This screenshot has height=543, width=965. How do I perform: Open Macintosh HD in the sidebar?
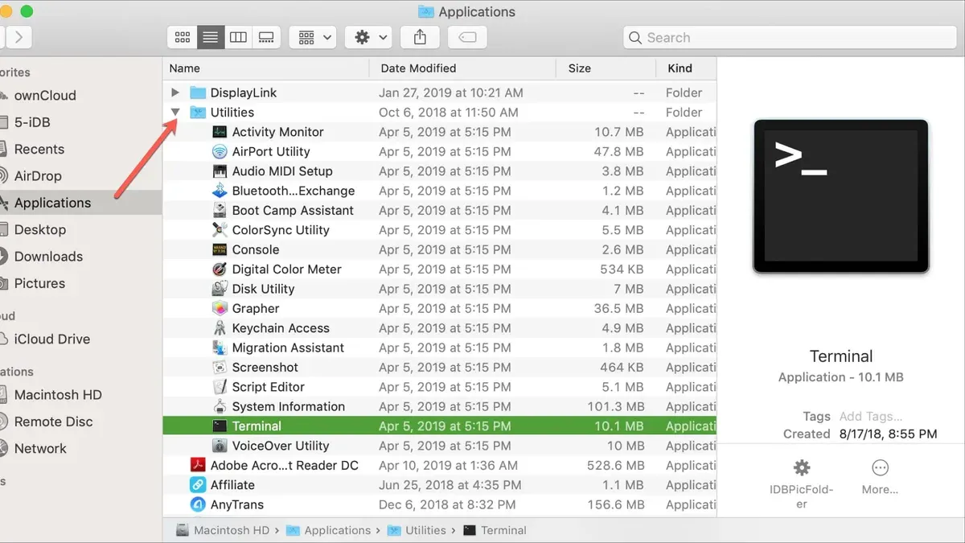tap(58, 395)
